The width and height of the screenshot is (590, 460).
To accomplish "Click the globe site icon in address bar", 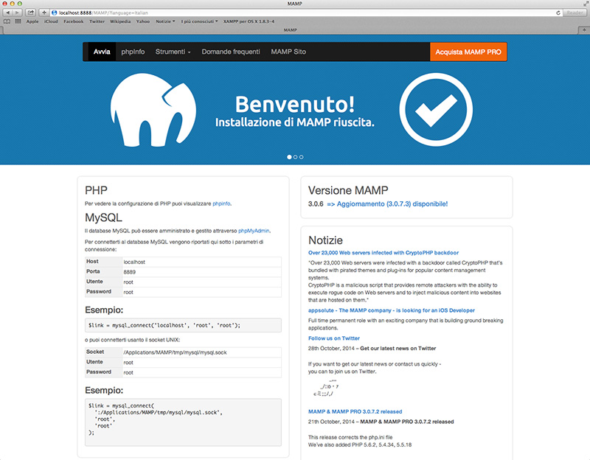I will (x=54, y=13).
